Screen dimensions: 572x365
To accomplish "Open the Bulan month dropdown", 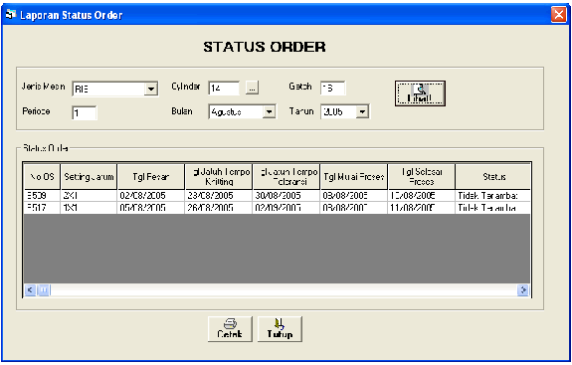I will pyautogui.click(x=269, y=111).
